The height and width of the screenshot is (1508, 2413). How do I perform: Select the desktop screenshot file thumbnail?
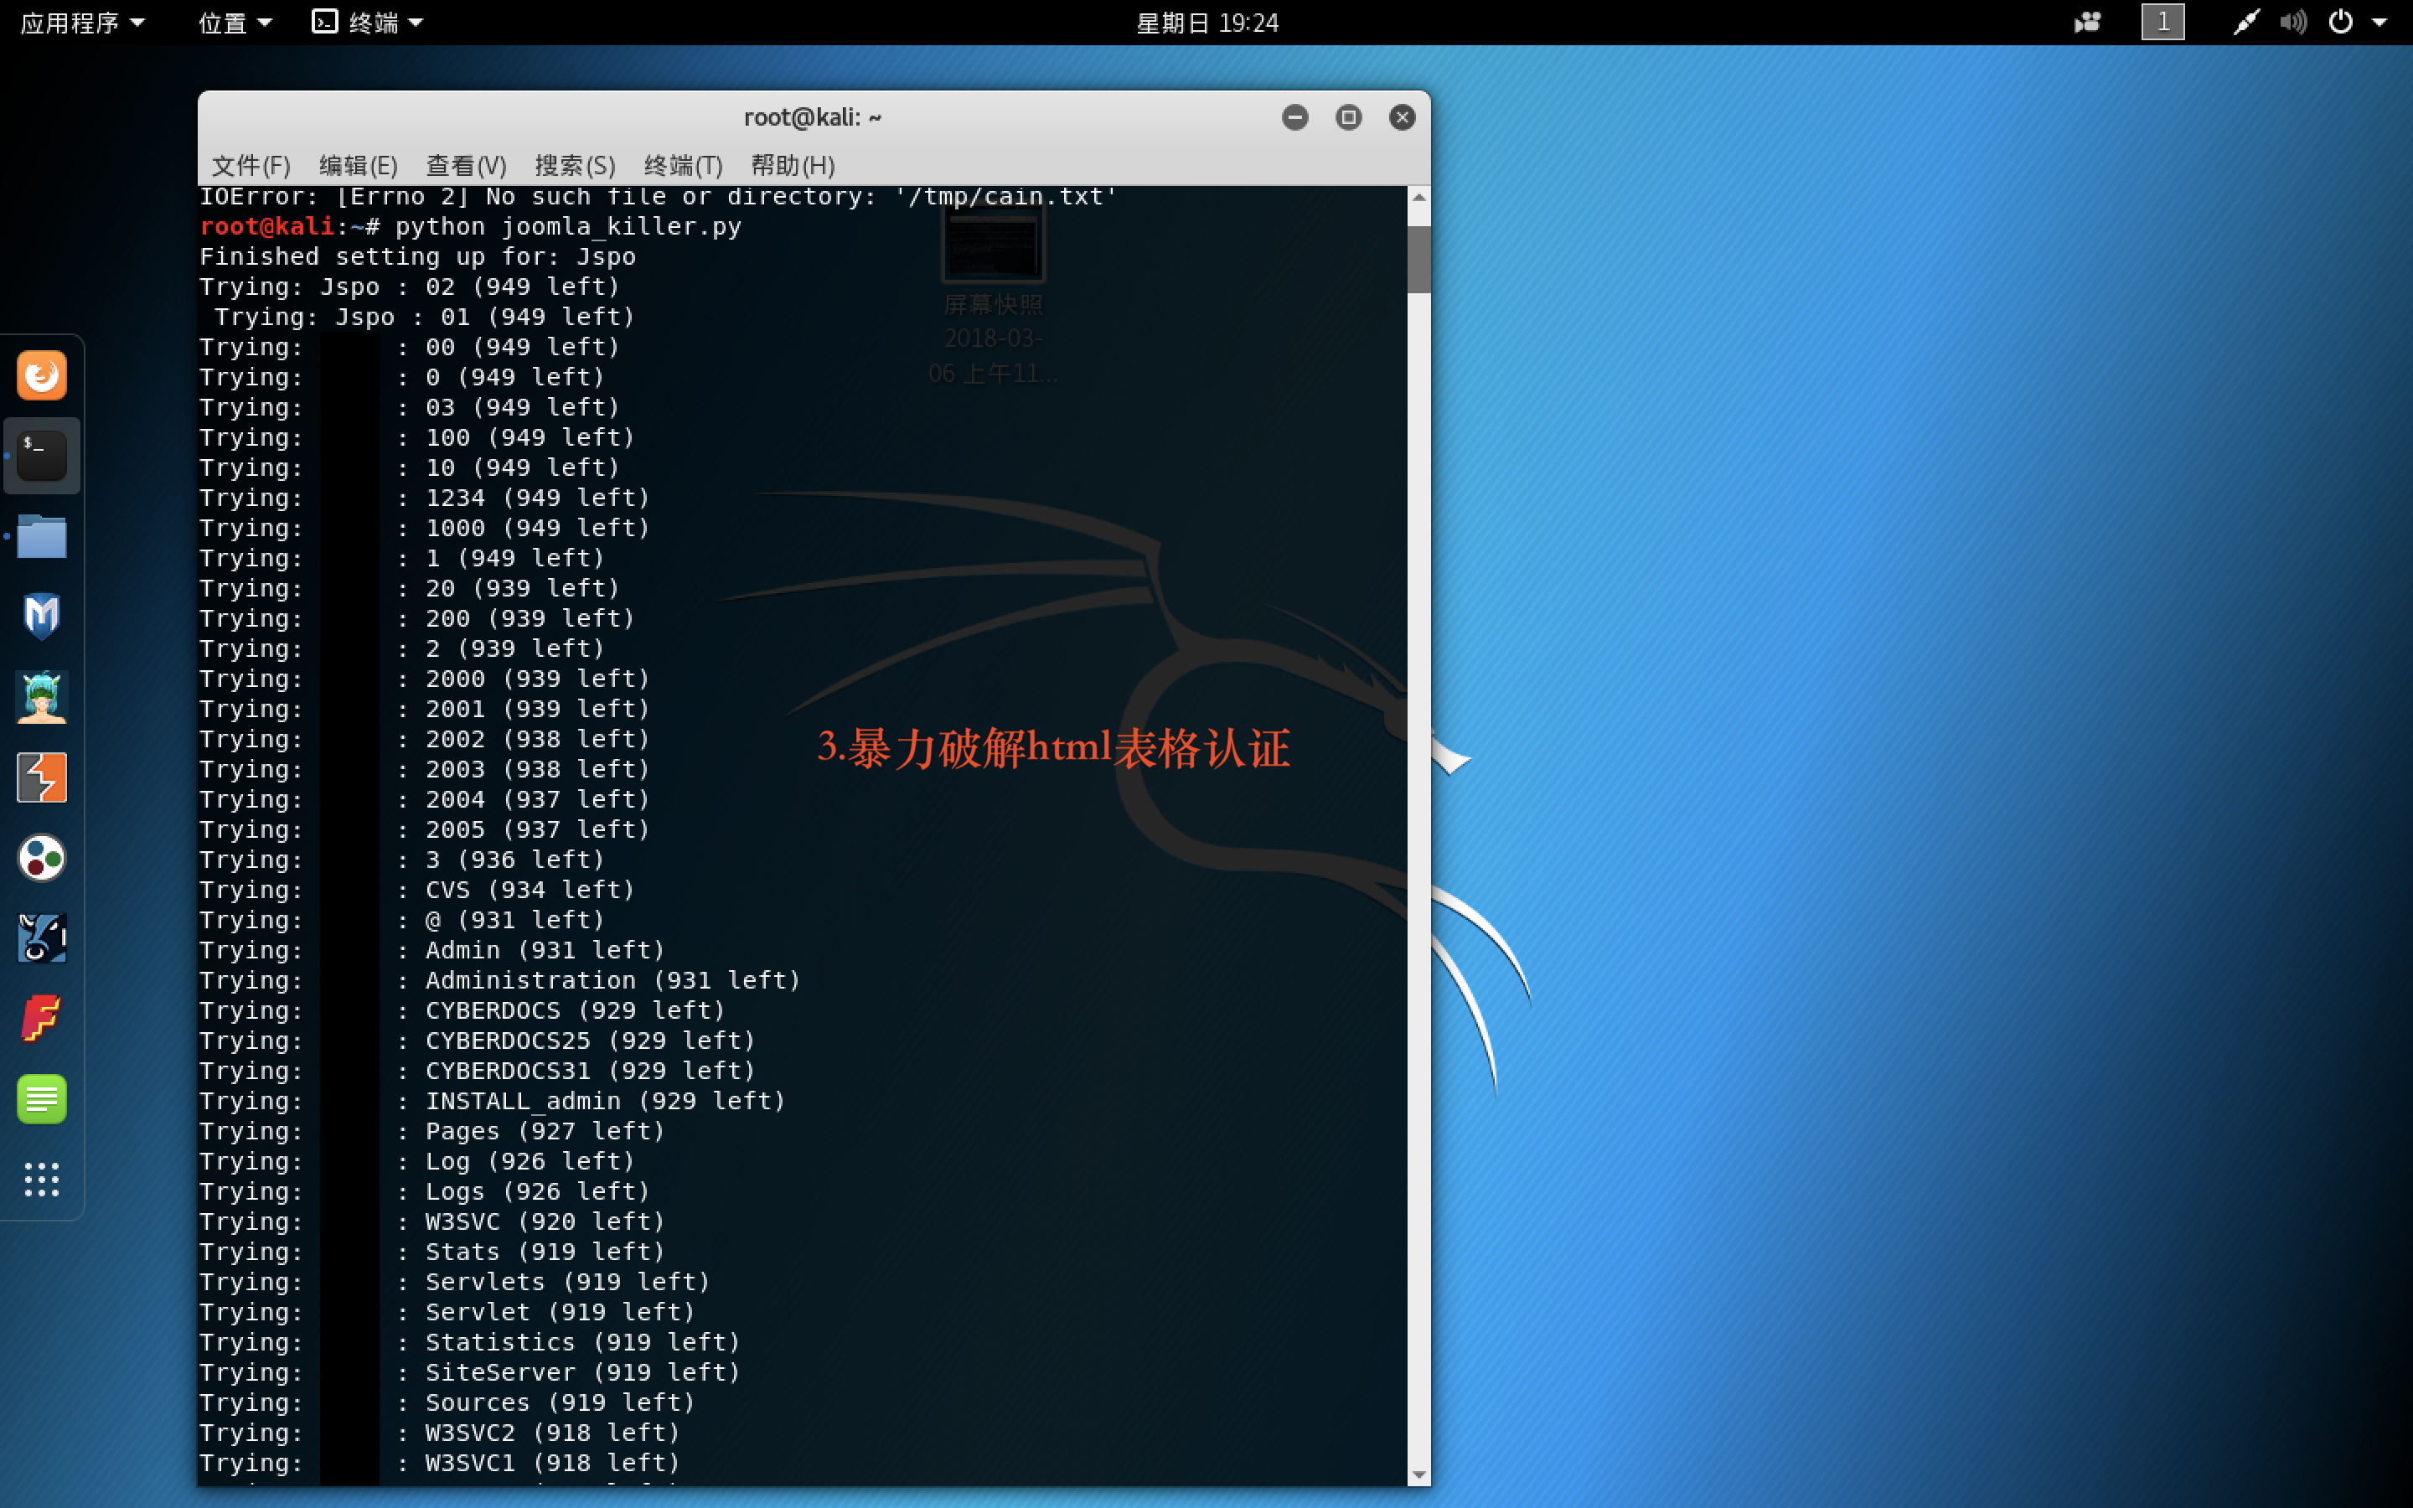pos(993,245)
